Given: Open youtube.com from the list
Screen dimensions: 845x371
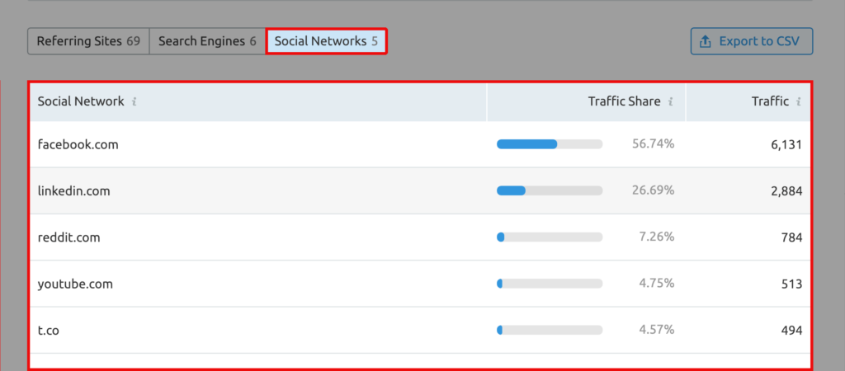Looking at the screenshot, I should click(x=75, y=284).
